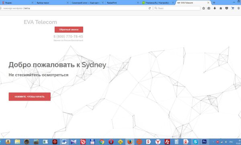The width and height of the screenshot is (241, 145).
Task: Select the Firefox taskbar icon
Action: pyautogui.click(x=130, y=142)
